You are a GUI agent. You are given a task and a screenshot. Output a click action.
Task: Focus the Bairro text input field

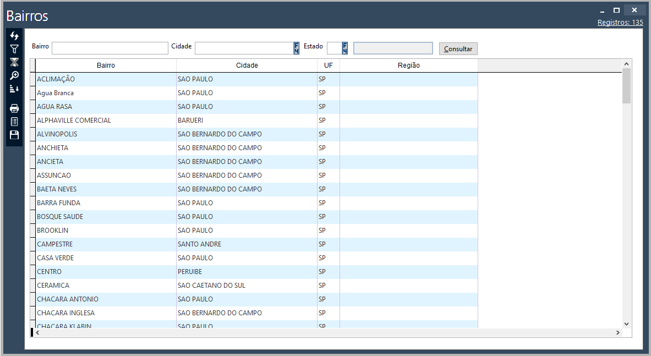pyautogui.click(x=110, y=48)
